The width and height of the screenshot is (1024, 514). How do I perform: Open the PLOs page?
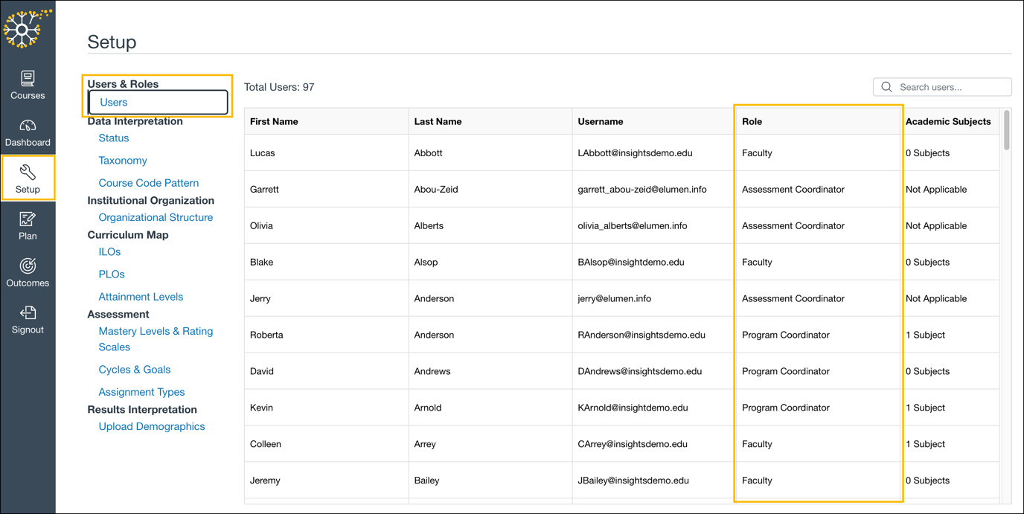tap(111, 274)
